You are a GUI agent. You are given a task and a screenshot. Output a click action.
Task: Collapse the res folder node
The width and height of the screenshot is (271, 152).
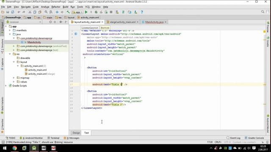coord(10,54)
